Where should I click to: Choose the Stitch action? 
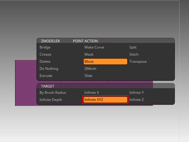point(134,54)
